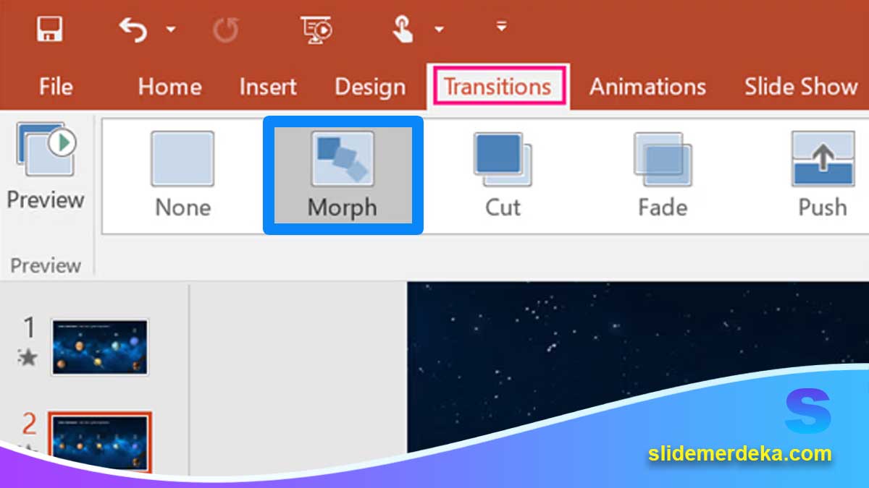The width and height of the screenshot is (869, 488).
Task: Undo the last action
Action: [133, 30]
